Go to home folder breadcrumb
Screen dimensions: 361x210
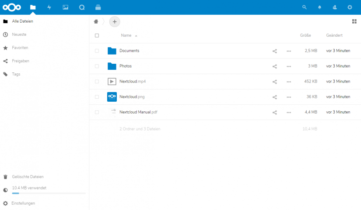coord(96,21)
